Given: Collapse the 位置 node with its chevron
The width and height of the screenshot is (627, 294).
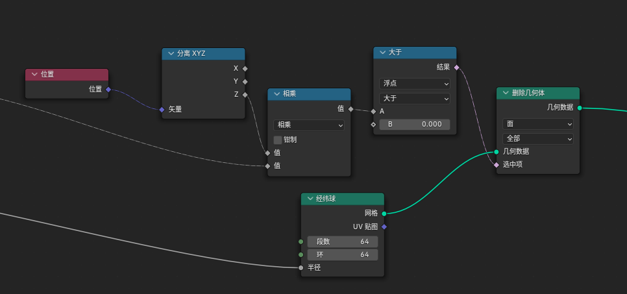Looking at the screenshot, I should [34, 75].
